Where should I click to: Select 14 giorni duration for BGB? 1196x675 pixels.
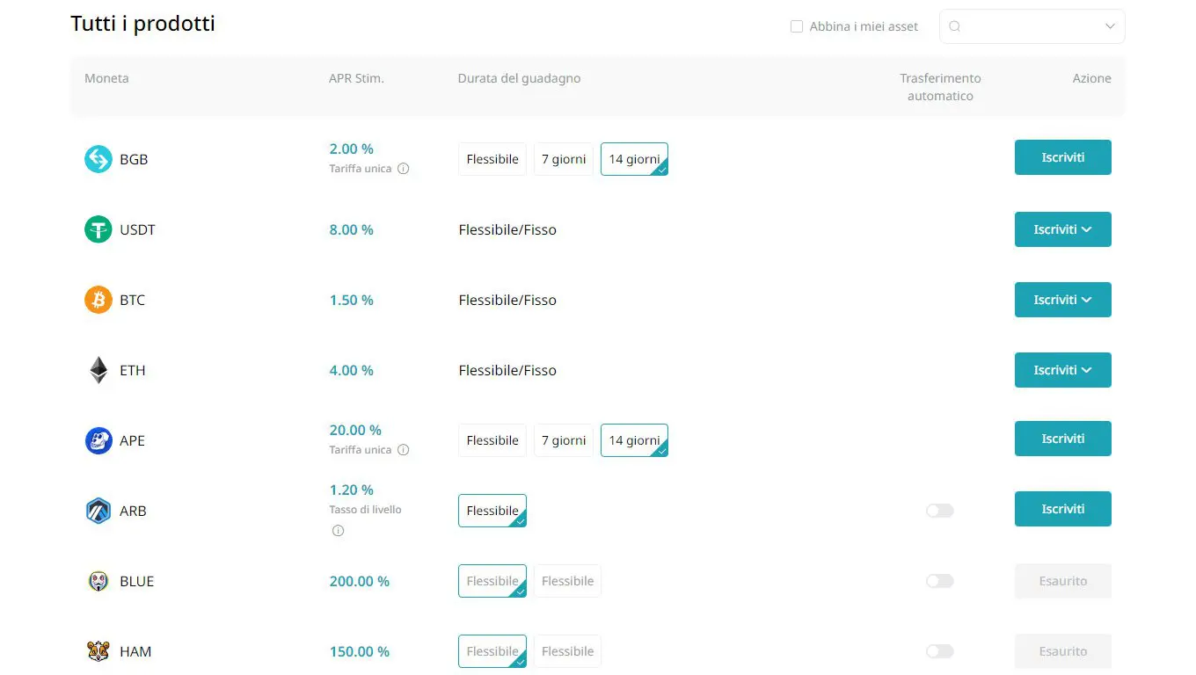coord(634,159)
